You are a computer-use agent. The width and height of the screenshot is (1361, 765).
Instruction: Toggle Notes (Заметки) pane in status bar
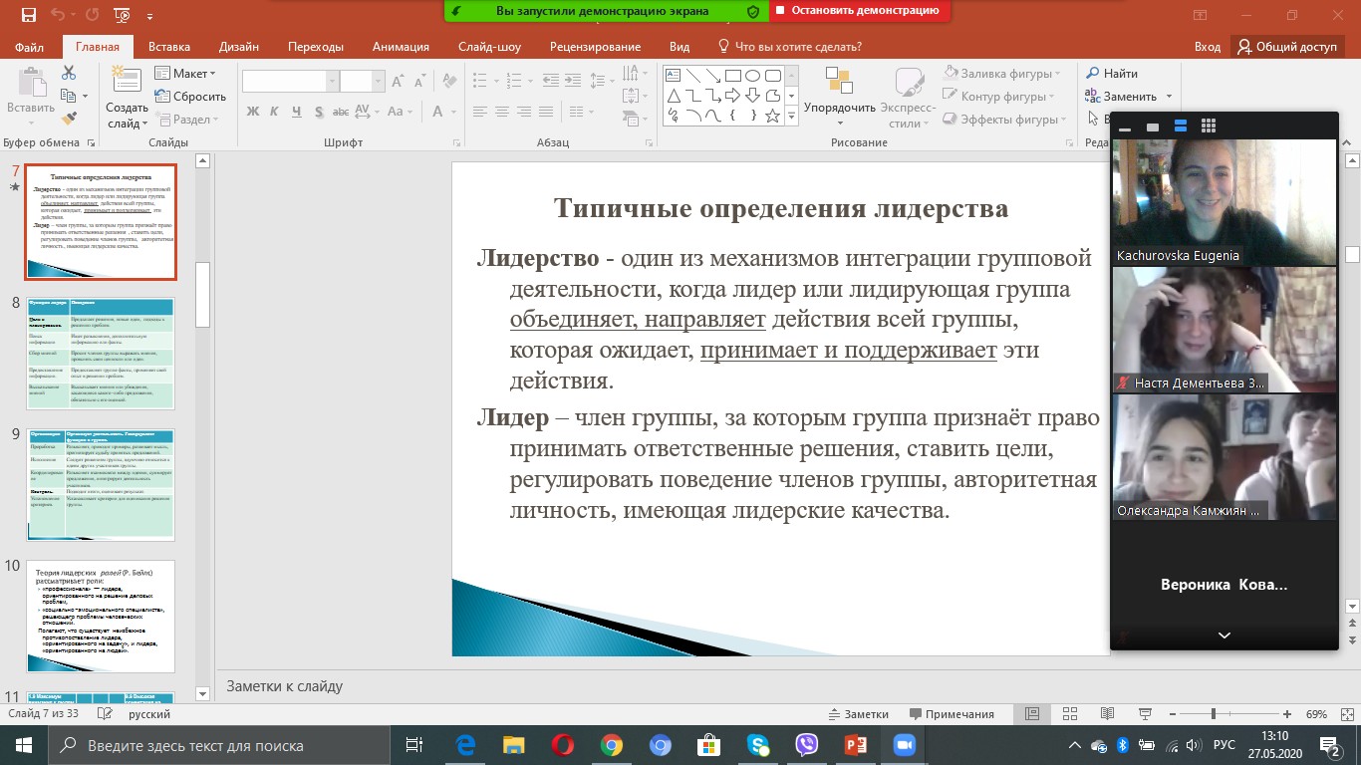click(x=858, y=714)
